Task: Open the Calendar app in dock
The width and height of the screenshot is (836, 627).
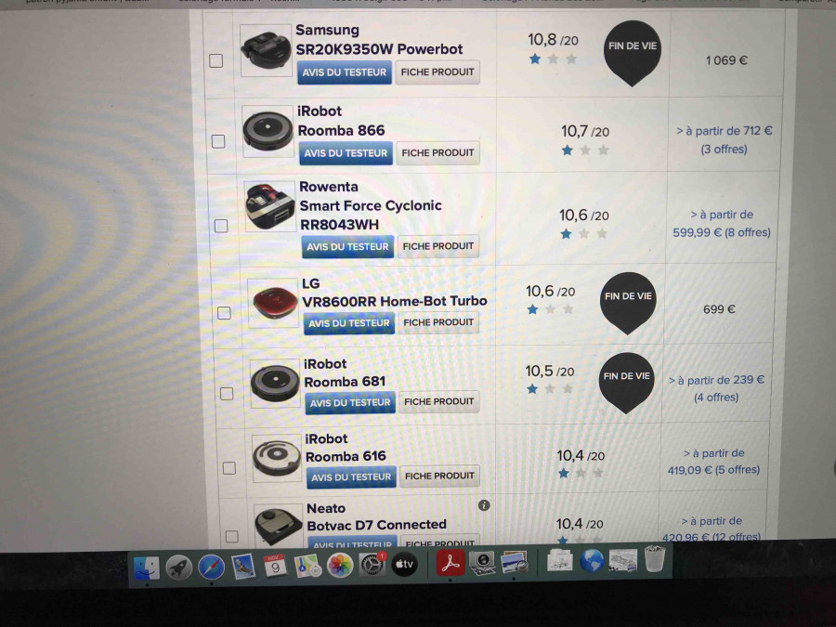Action: pyautogui.click(x=275, y=566)
